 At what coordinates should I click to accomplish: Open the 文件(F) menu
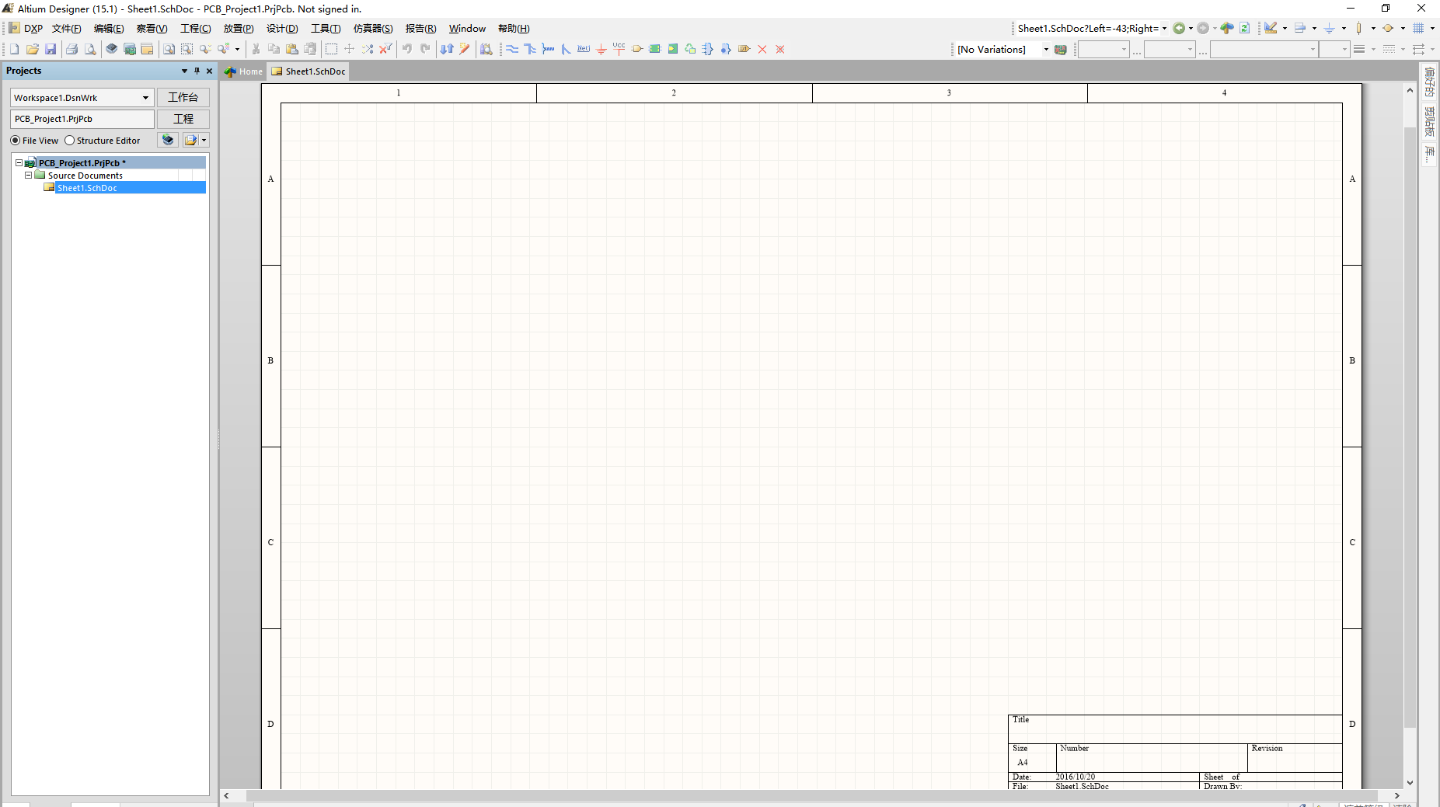[x=67, y=29]
